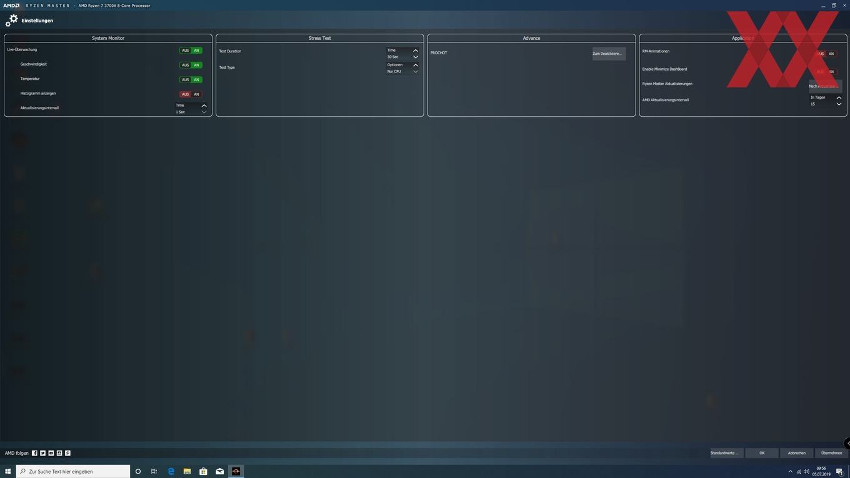Image resolution: width=850 pixels, height=478 pixels.
Task: Click the System Monitor panel header
Action: pos(108,38)
